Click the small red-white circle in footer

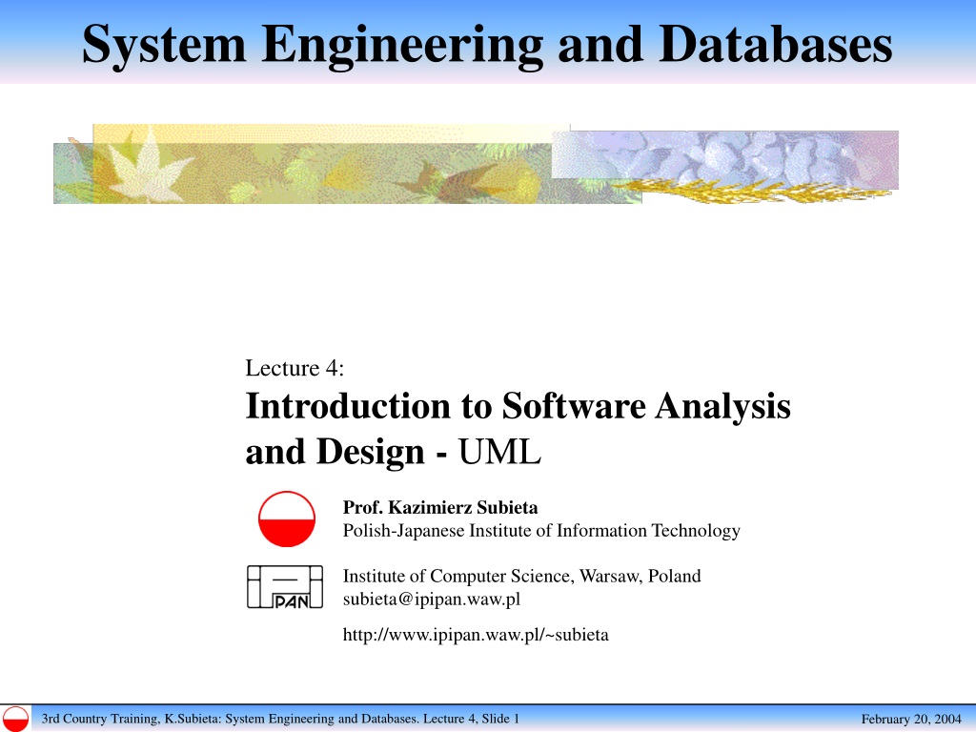(x=15, y=719)
